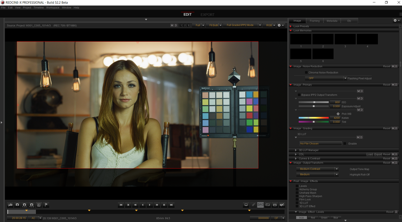Enable the Film Look effect
Screen dimensions: 402x222
(297, 199)
